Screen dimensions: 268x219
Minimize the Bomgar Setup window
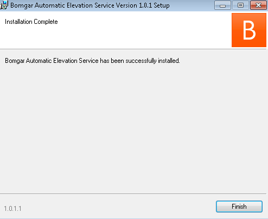point(222,5)
